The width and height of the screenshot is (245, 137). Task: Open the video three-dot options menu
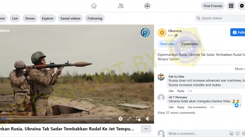point(146,129)
